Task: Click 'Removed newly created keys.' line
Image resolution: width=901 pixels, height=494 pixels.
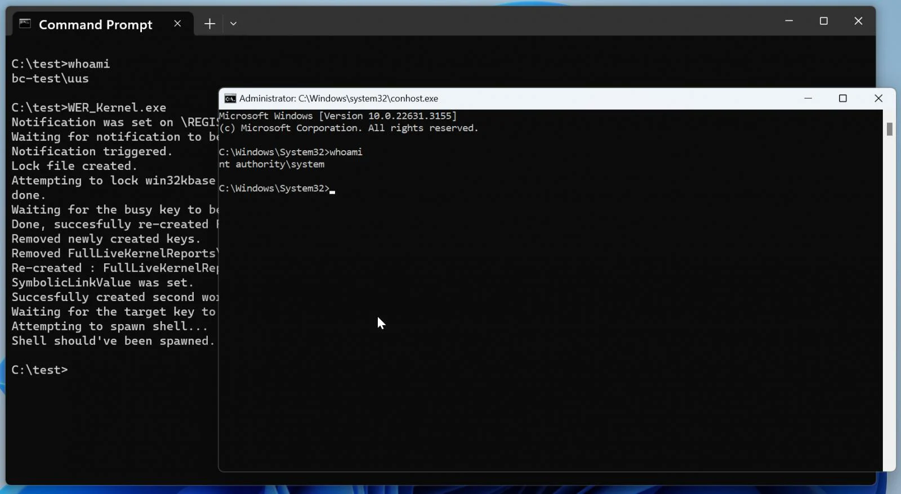Action: (x=106, y=239)
